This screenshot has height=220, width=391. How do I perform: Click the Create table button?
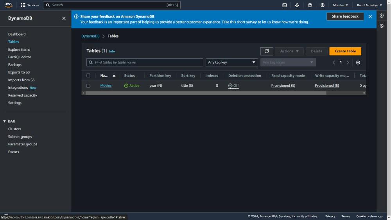[345, 51]
